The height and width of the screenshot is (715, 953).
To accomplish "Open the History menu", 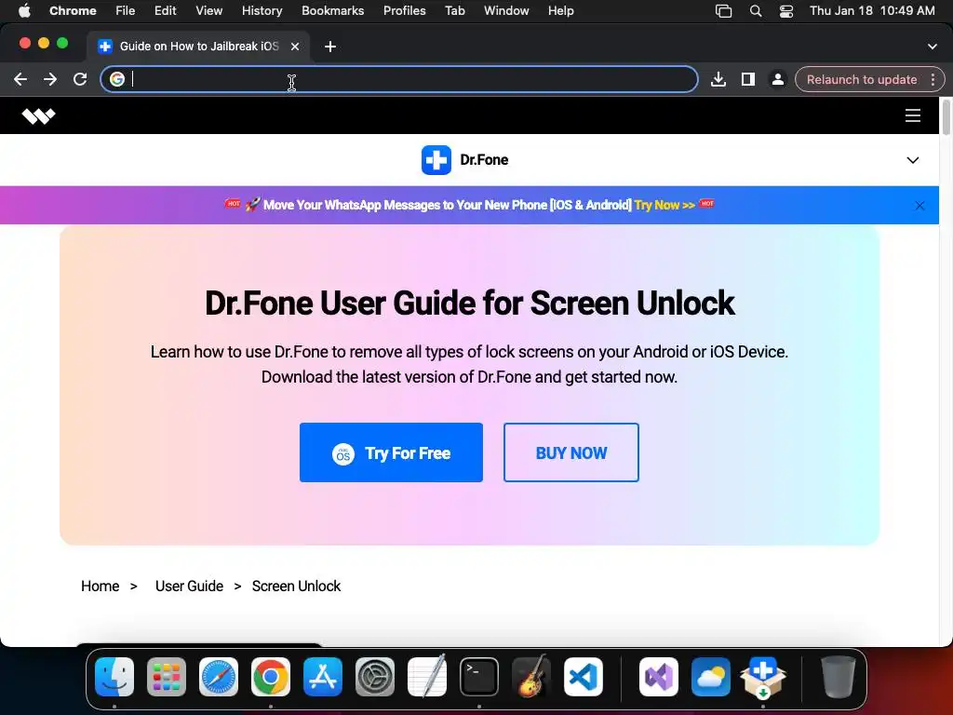I will point(262,11).
